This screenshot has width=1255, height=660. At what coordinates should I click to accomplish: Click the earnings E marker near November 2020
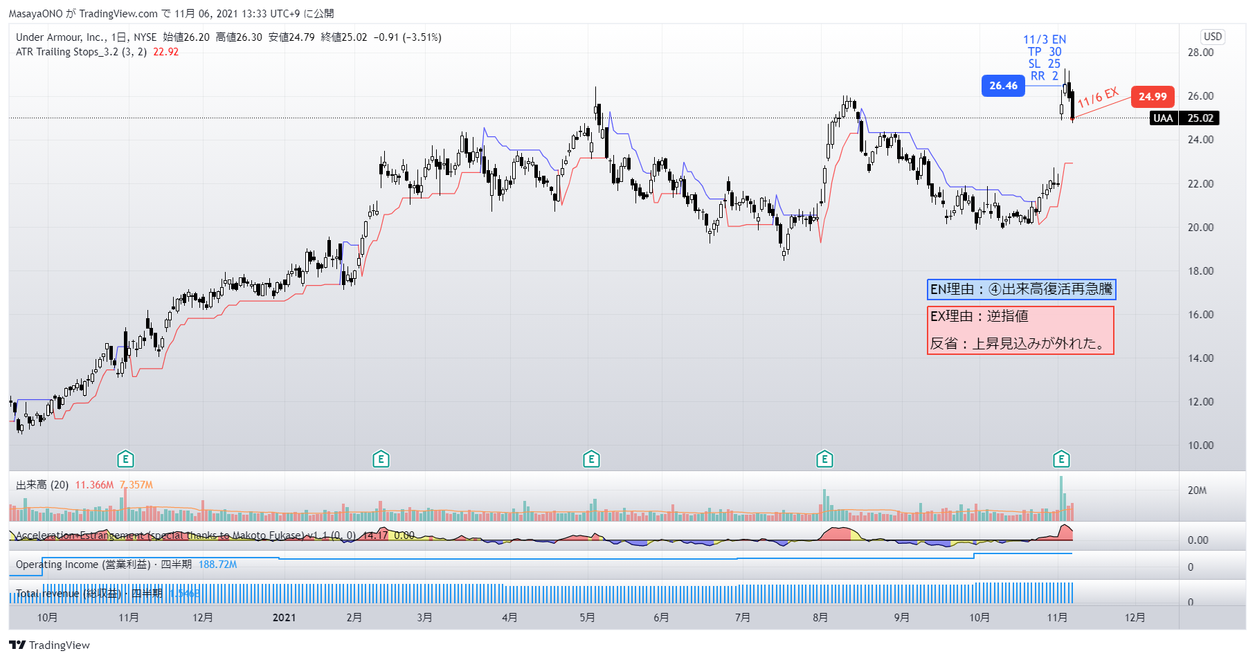pyautogui.click(x=125, y=459)
